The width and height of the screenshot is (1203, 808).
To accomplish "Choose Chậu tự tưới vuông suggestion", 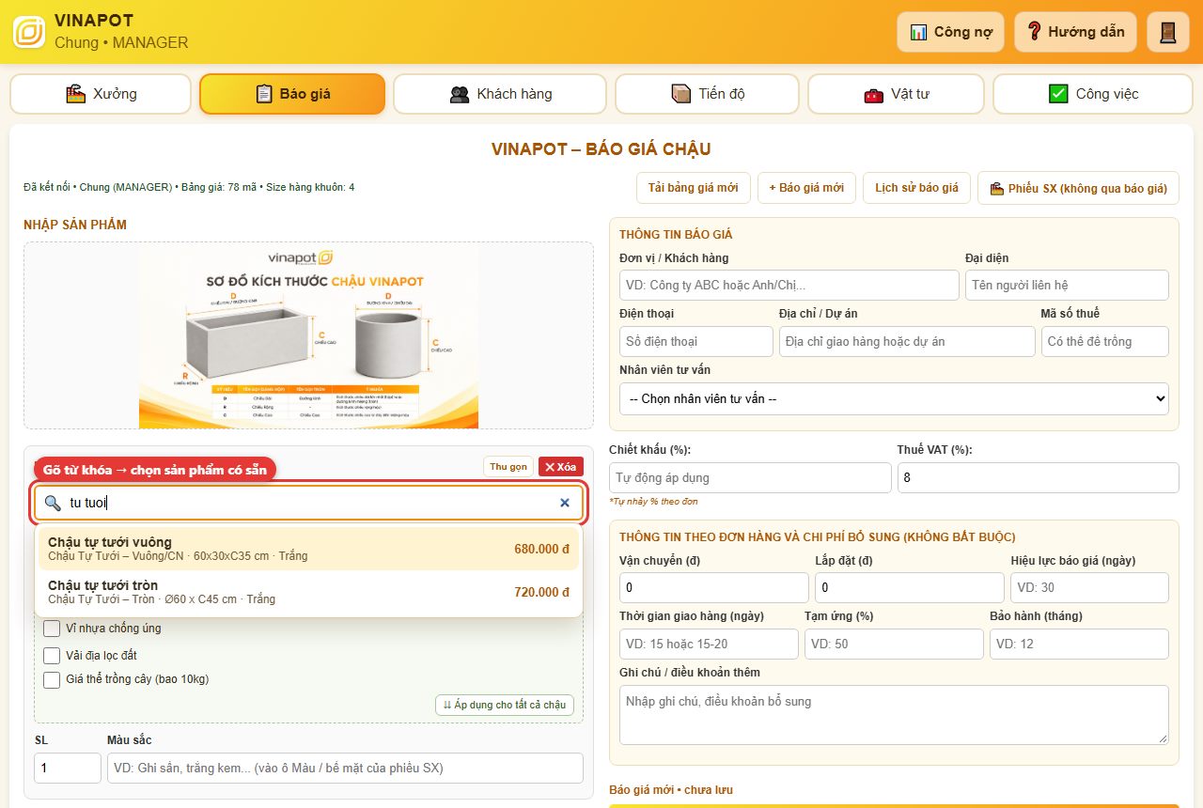I will pyautogui.click(x=308, y=549).
